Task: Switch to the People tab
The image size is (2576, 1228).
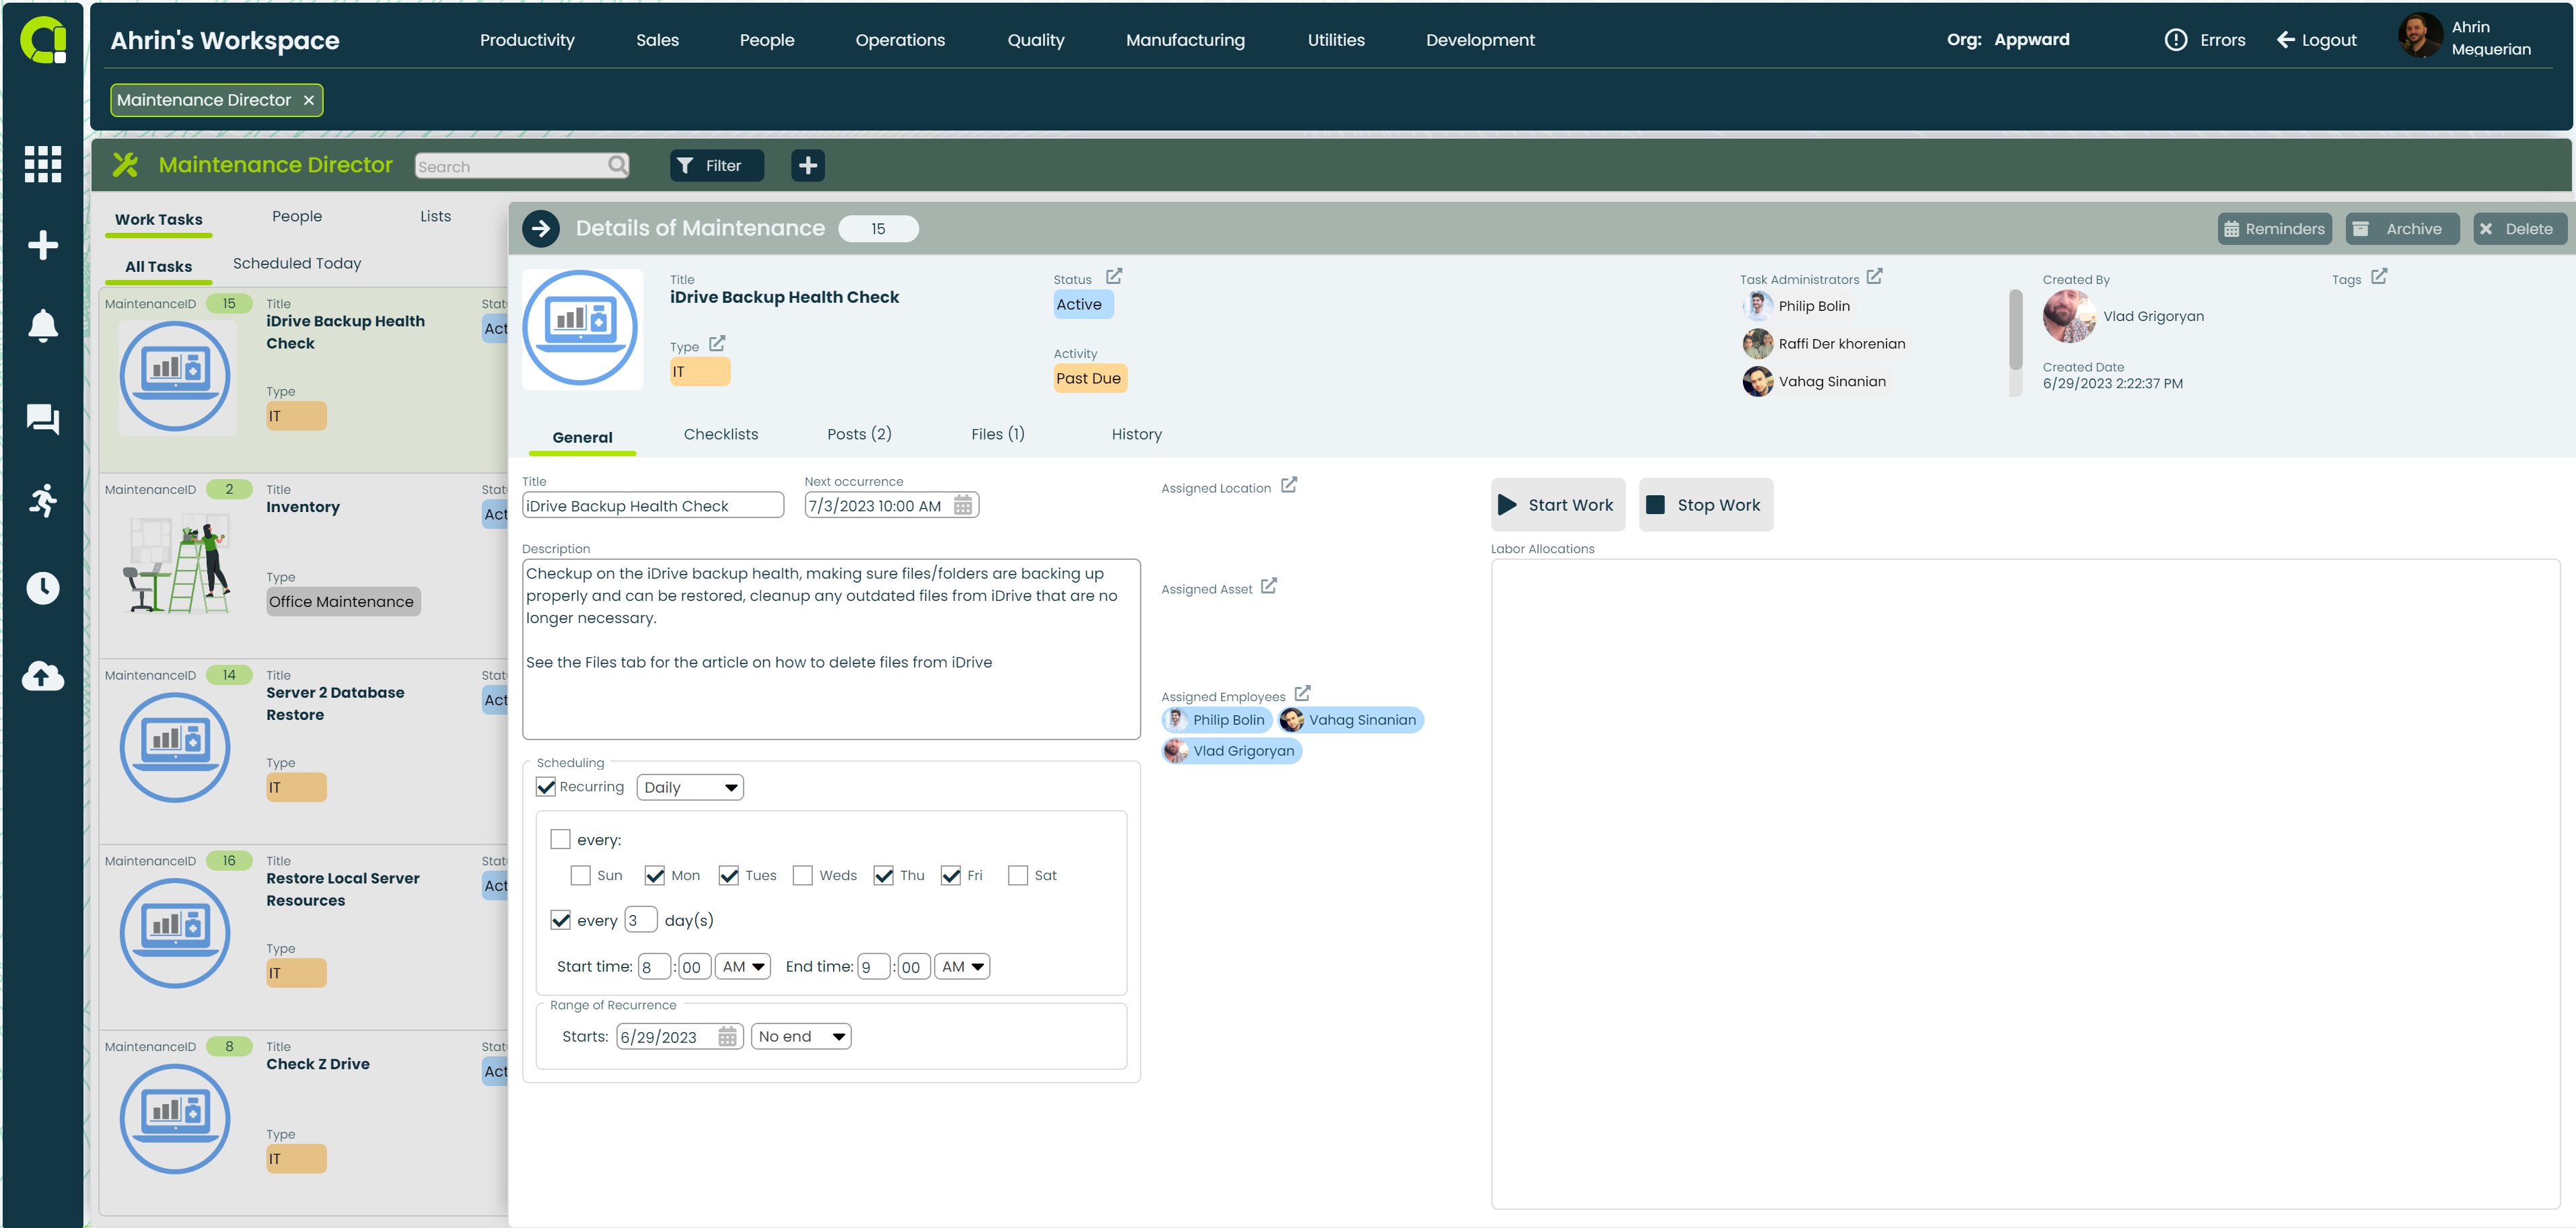Action: tap(297, 216)
